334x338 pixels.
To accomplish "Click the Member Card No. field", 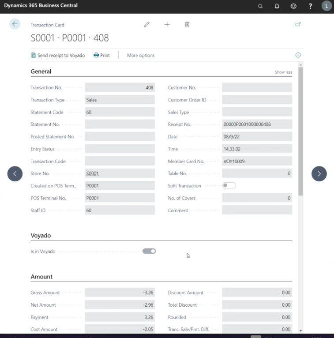I will [x=257, y=161].
